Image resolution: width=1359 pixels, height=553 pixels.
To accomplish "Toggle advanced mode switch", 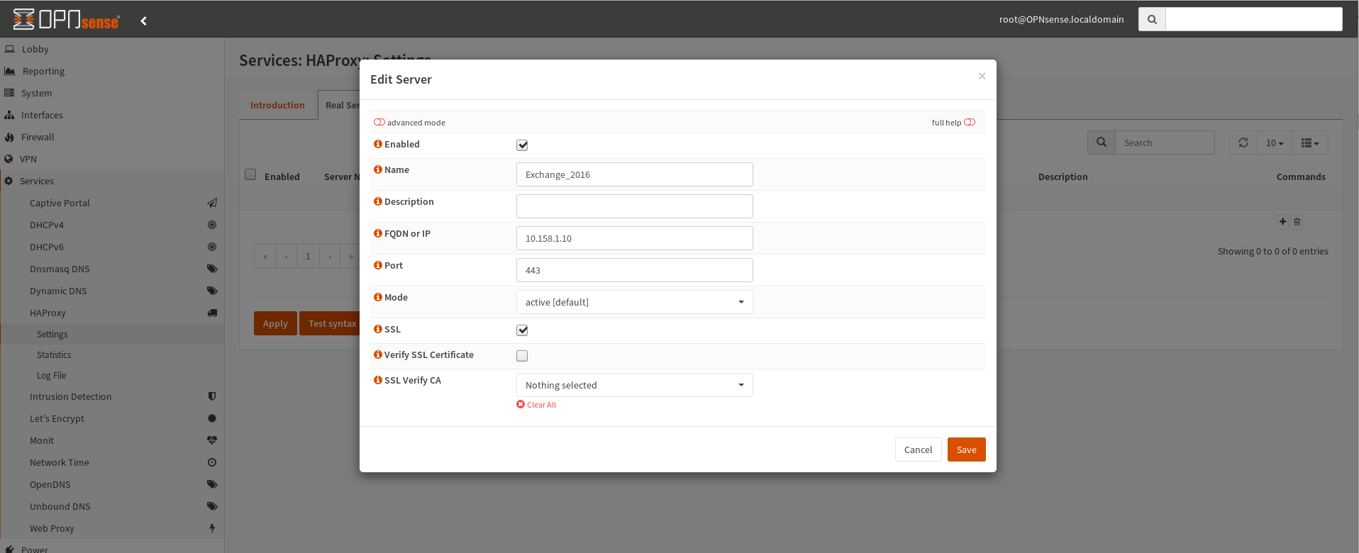I will tap(379, 123).
